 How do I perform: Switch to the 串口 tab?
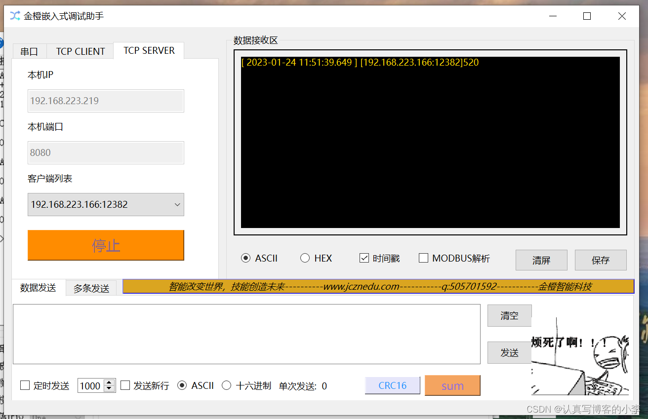point(29,51)
